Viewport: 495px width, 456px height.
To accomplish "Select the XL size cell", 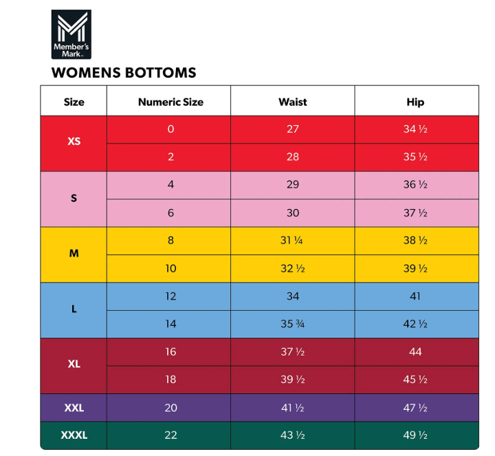I will coord(74,365).
